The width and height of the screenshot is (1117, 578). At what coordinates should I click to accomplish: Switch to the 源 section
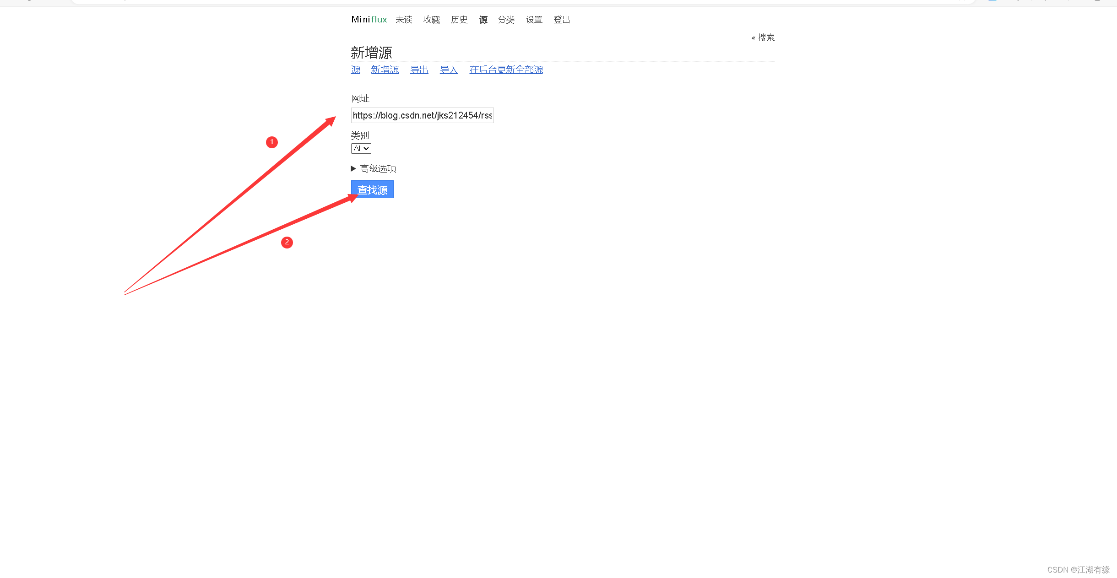tap(483, 20)
